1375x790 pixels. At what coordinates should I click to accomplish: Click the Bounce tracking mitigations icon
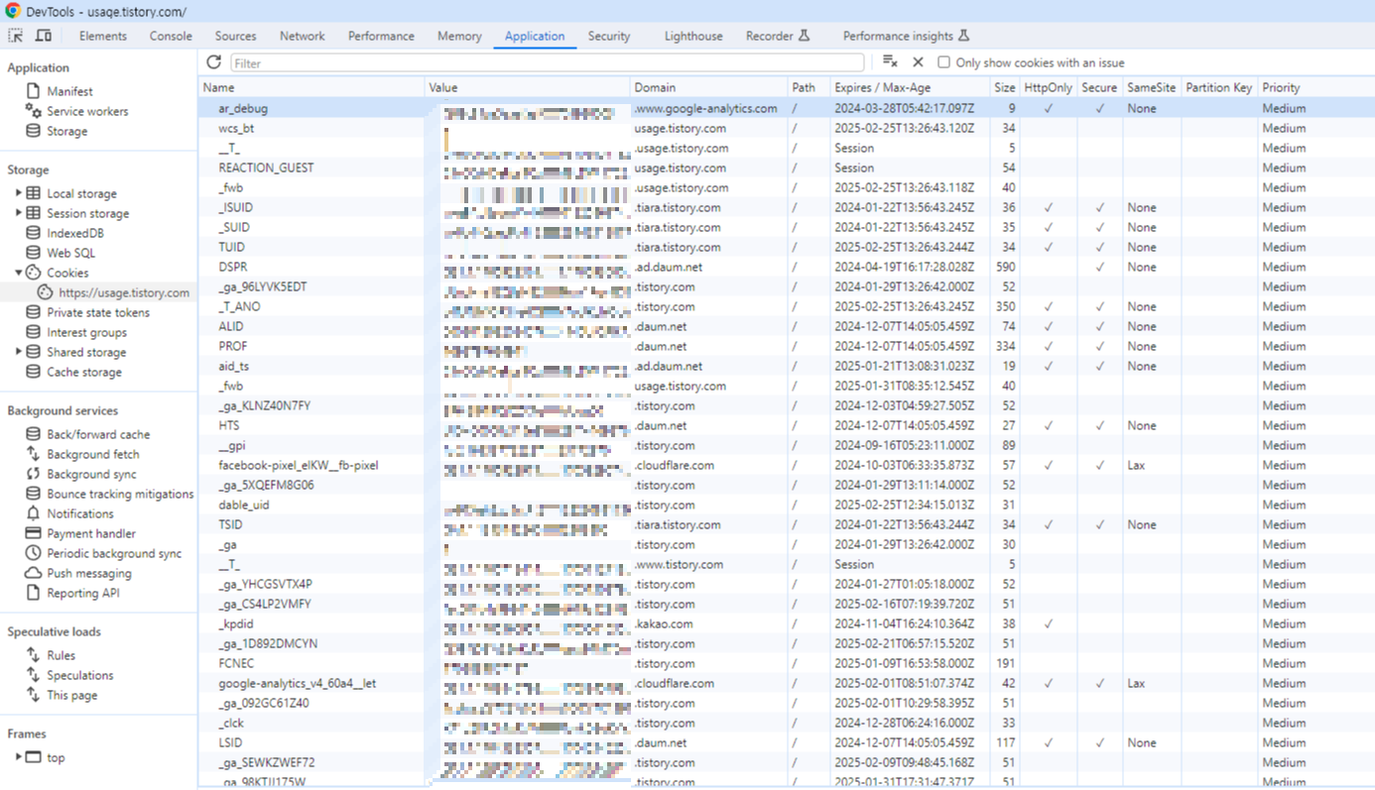34,494
